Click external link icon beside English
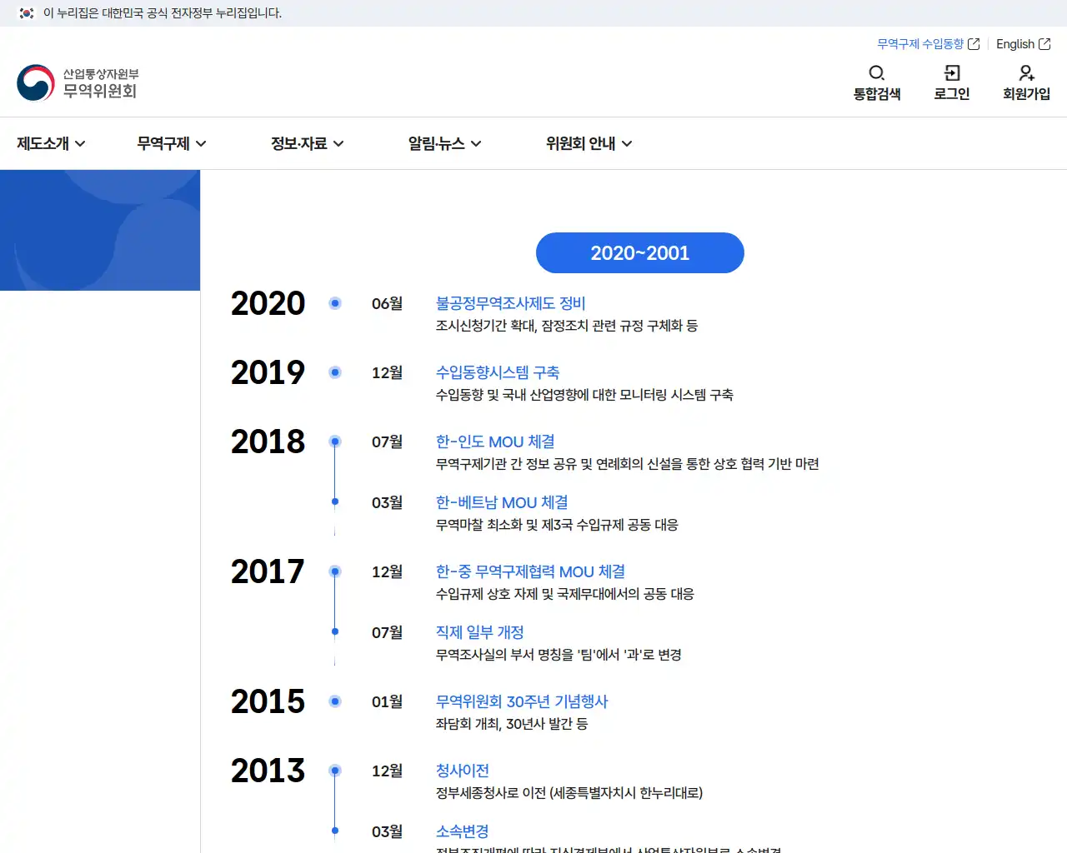Image resolution: width=1067 pixels, height=853 pixels. click(x=1044, y=44)
